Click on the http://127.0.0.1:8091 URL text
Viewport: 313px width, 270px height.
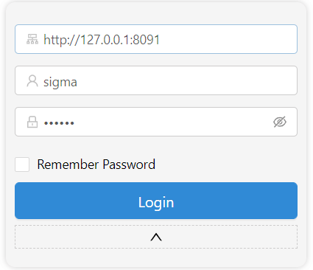pyautogui.click(x=102, y=40)
